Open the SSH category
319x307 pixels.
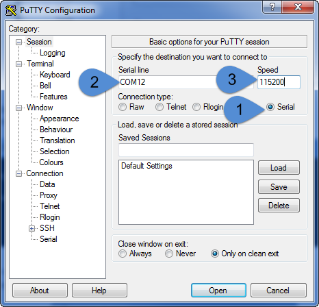point(47,228)
